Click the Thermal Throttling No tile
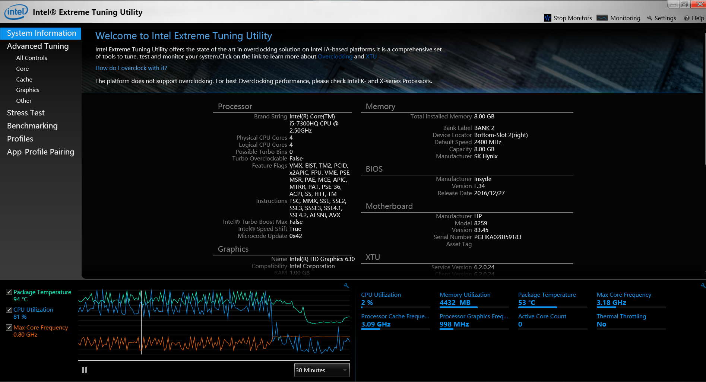 (x=631, y=321)
